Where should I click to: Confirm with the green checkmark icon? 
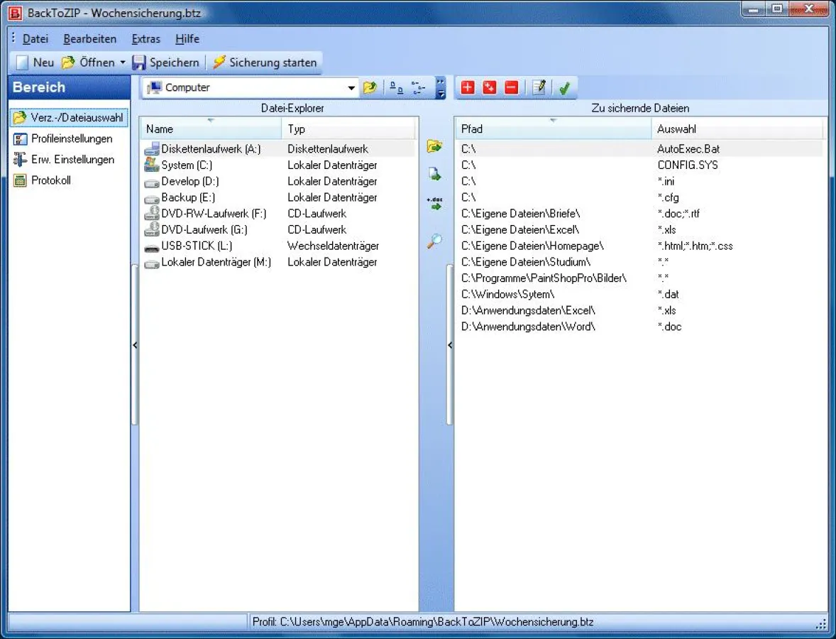(564, 87)
